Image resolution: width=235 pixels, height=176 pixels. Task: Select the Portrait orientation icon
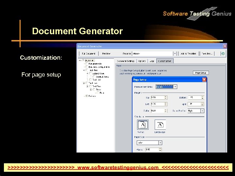[143, 125]
